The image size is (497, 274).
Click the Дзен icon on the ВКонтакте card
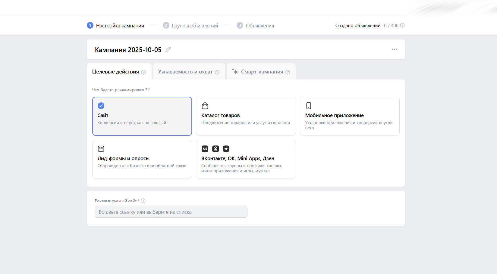pyautogui.click(x=226, y=148)
